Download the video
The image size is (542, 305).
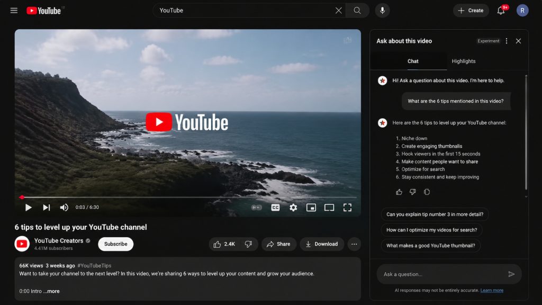[322, 244]
